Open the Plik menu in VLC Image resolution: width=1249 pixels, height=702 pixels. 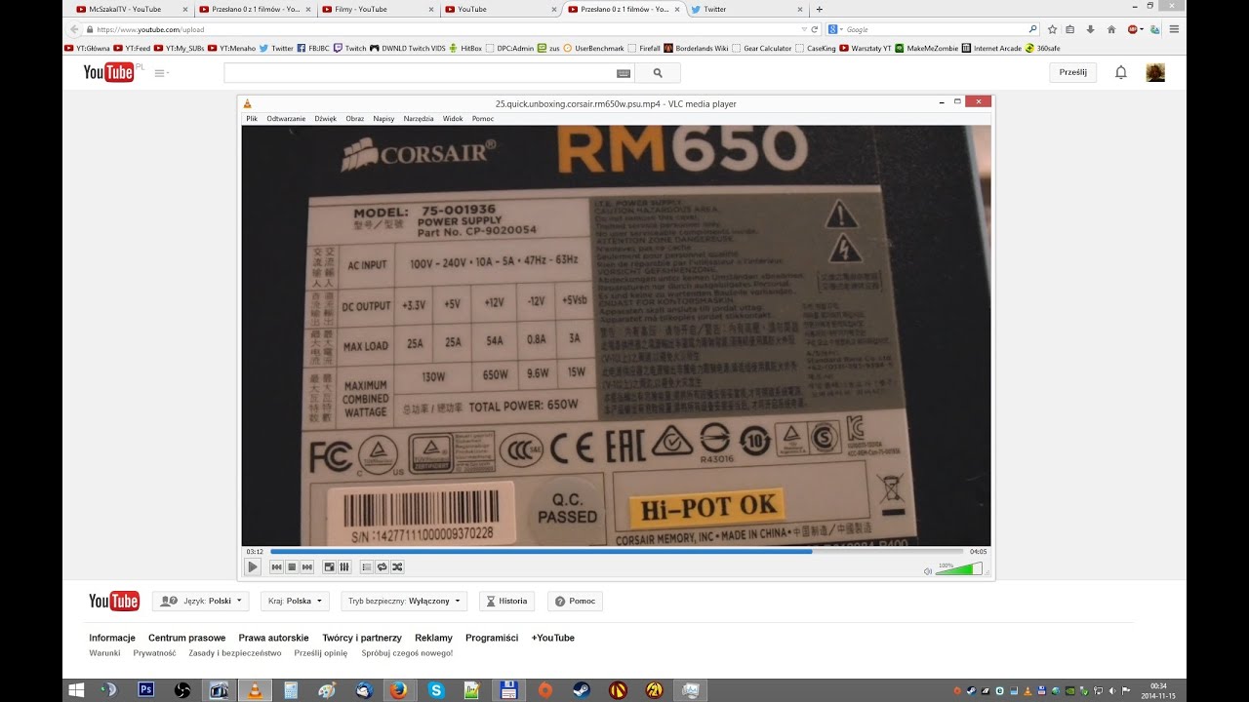click(x=252, y=119)
